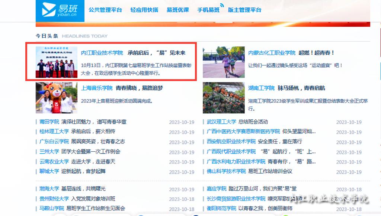Click the 莆田学院 link
The height and width of the screenshot is (216, 381).
49,122
